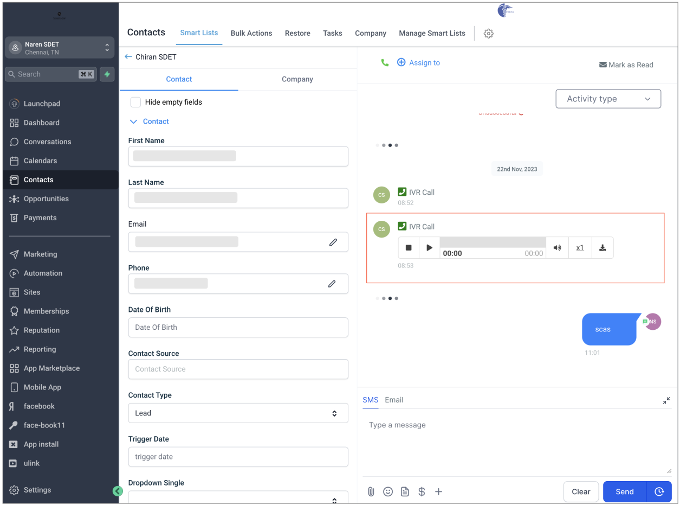Click the green phone call icon
Viewport: 680px width, 505px height.
click(x=385, y=63)
